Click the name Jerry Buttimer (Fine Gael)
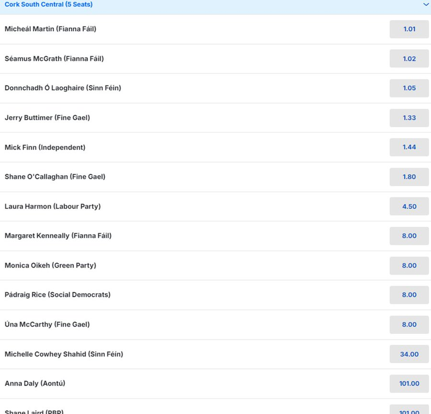Viewport: 431px width, 414px height. 47,118
